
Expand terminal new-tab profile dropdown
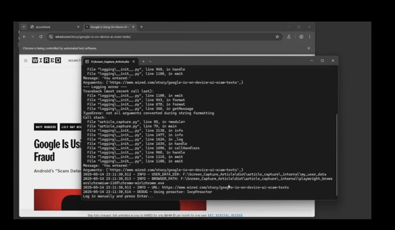pos(151,62)
